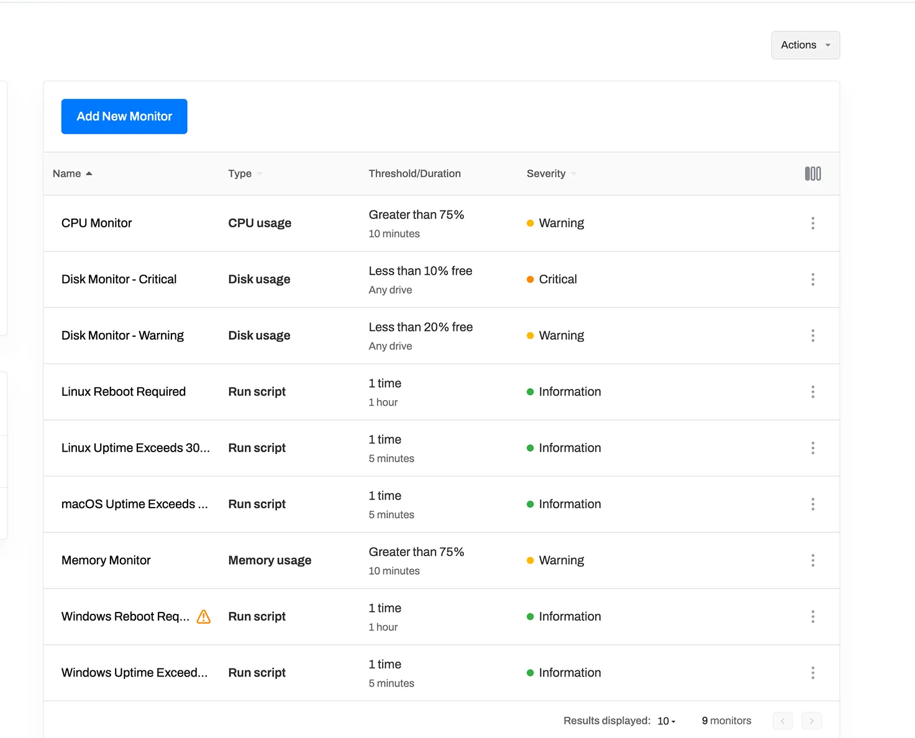This screenshot has width=915, height=738.
Task: Open the Severity column filter arrow
Action: click(x=573, y=174)
